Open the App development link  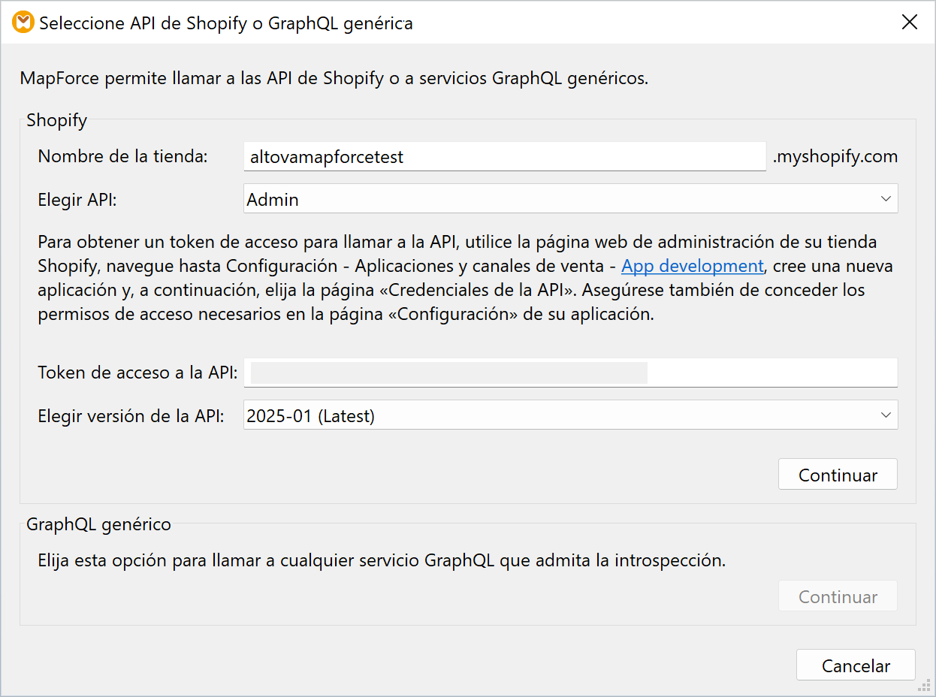point(692,266)
